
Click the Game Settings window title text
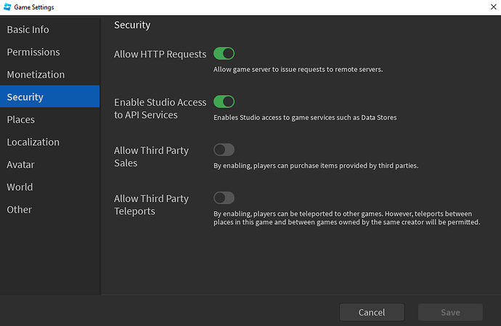coord(34,7)
